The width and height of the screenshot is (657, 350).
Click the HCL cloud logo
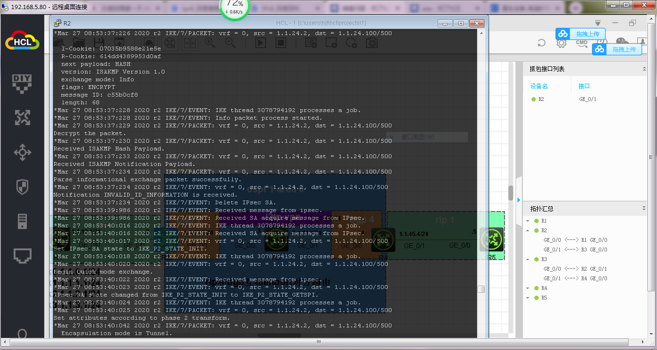click(22, 40)
